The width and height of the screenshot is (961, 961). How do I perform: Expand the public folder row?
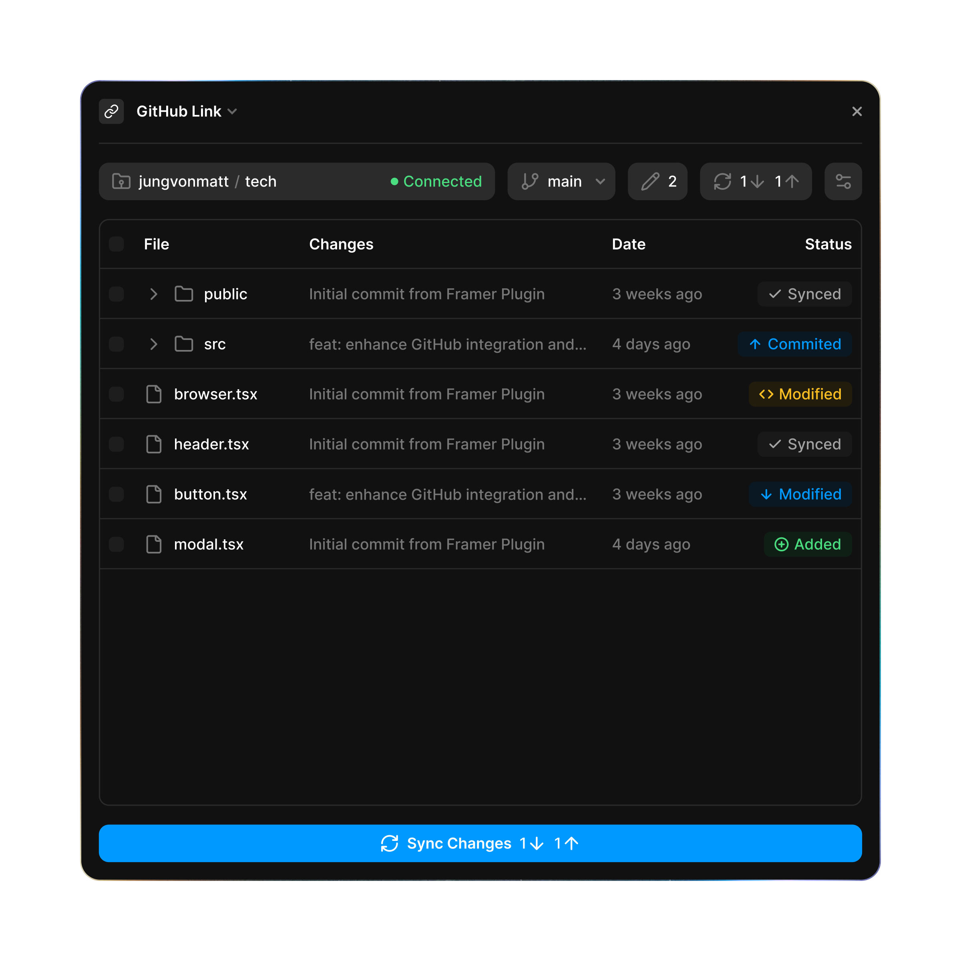click(x=153, y=294)
